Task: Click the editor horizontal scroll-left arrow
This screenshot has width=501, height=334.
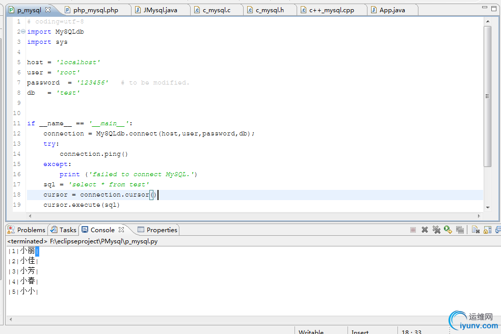Action: click(x=30, y=216)
